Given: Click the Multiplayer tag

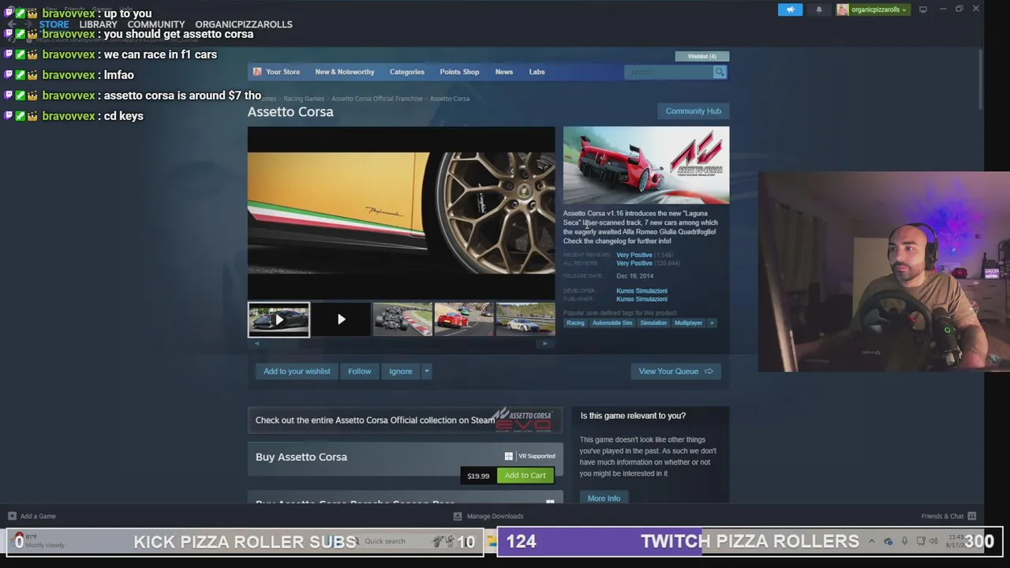Looking at the screenshot, I should [688, 323].
